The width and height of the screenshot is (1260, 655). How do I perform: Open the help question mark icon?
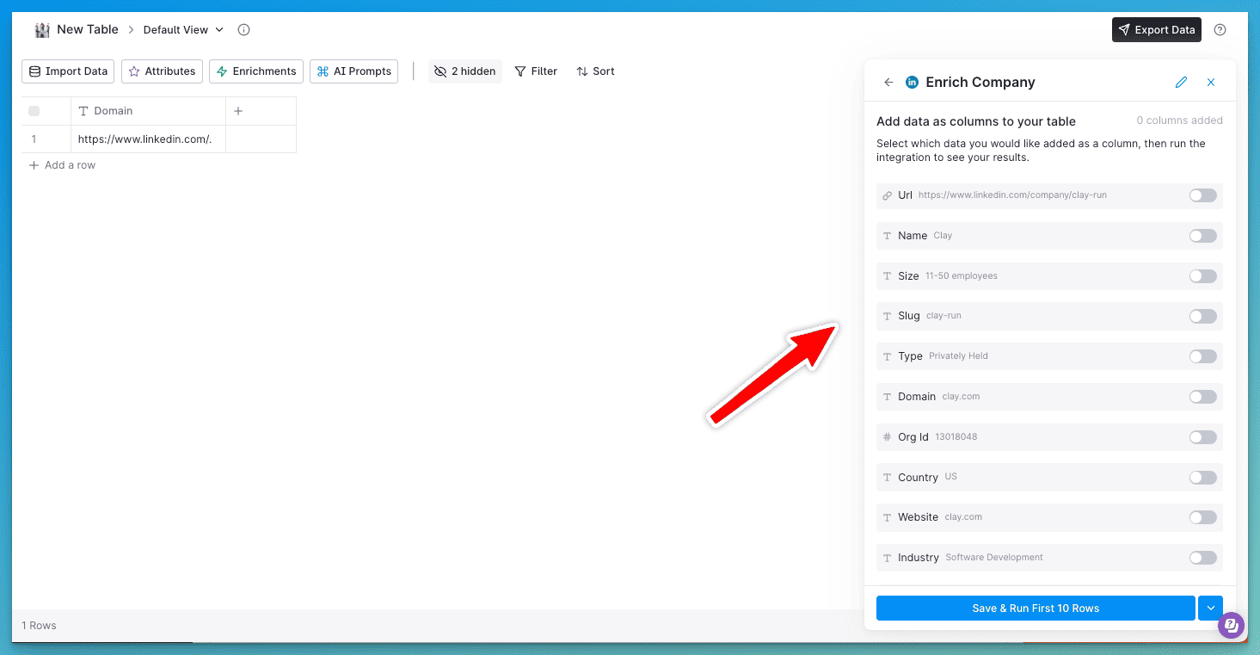(x=1220, y=30)
